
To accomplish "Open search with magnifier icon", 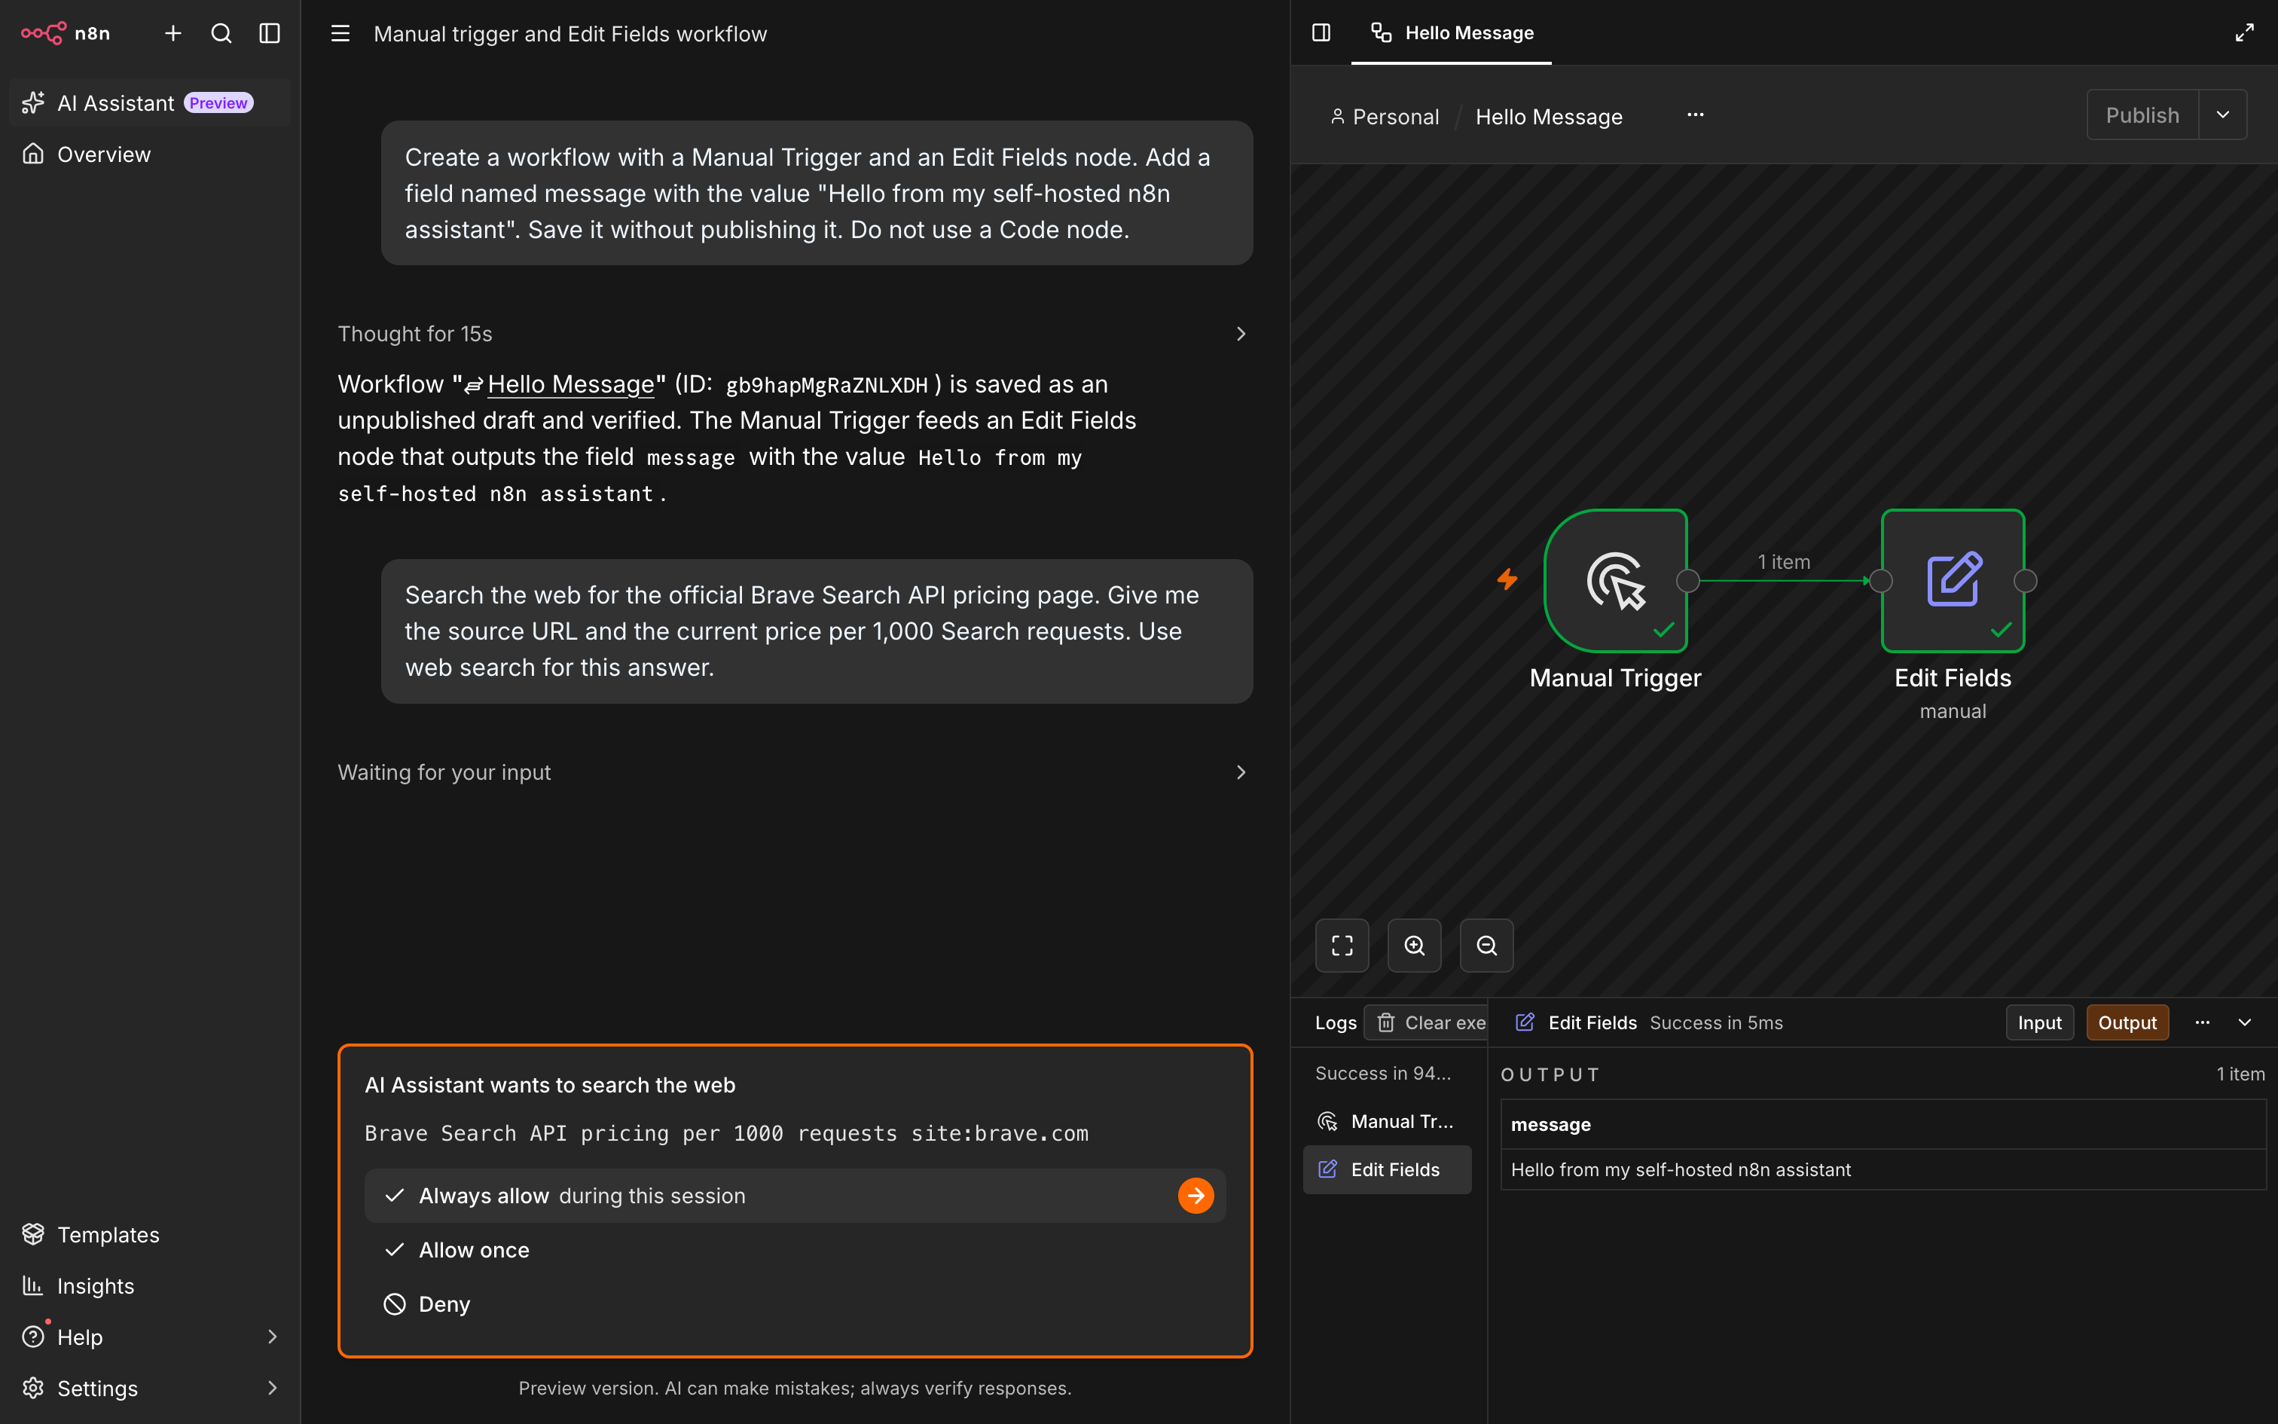I will coord(221,33).
